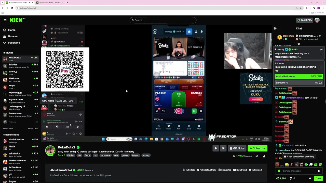Collapse the poll results chevron
Viewport: 326px width, 183px height.
tap(320, 67)
